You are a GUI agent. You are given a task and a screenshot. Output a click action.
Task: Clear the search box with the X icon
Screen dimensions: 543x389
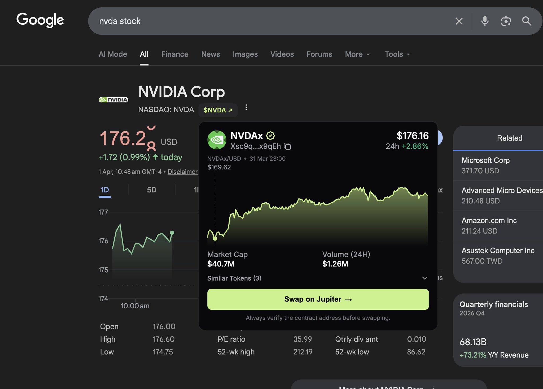click(459, 21)
